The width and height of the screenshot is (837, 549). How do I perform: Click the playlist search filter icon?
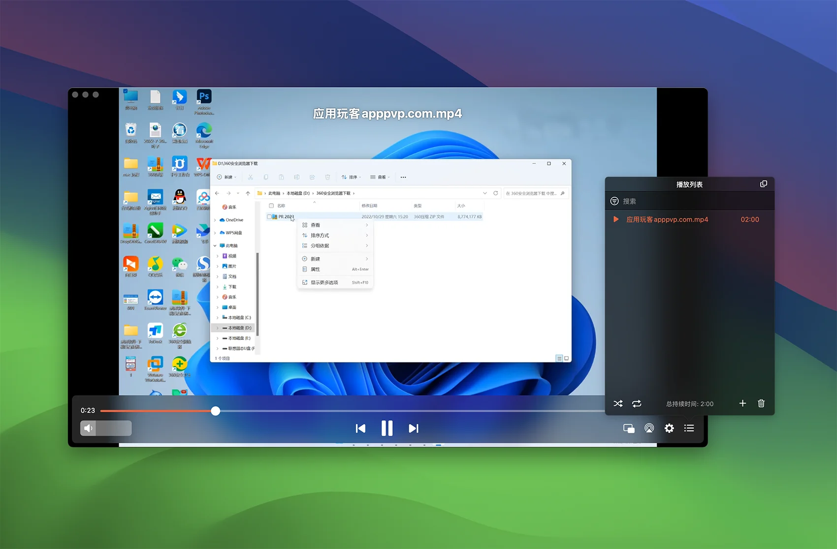614,201
